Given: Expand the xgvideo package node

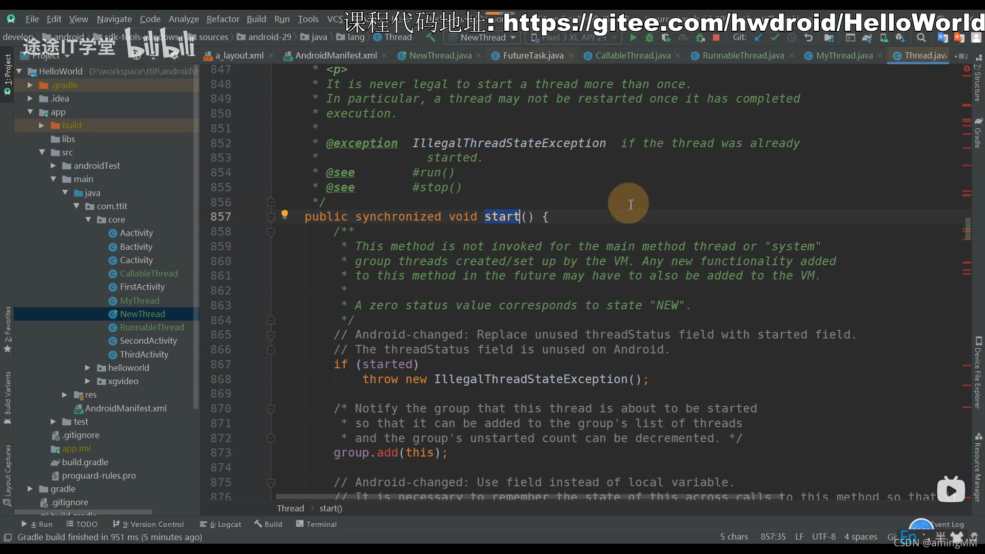Looking at the screenshot, I should click(x=88, y=381).
